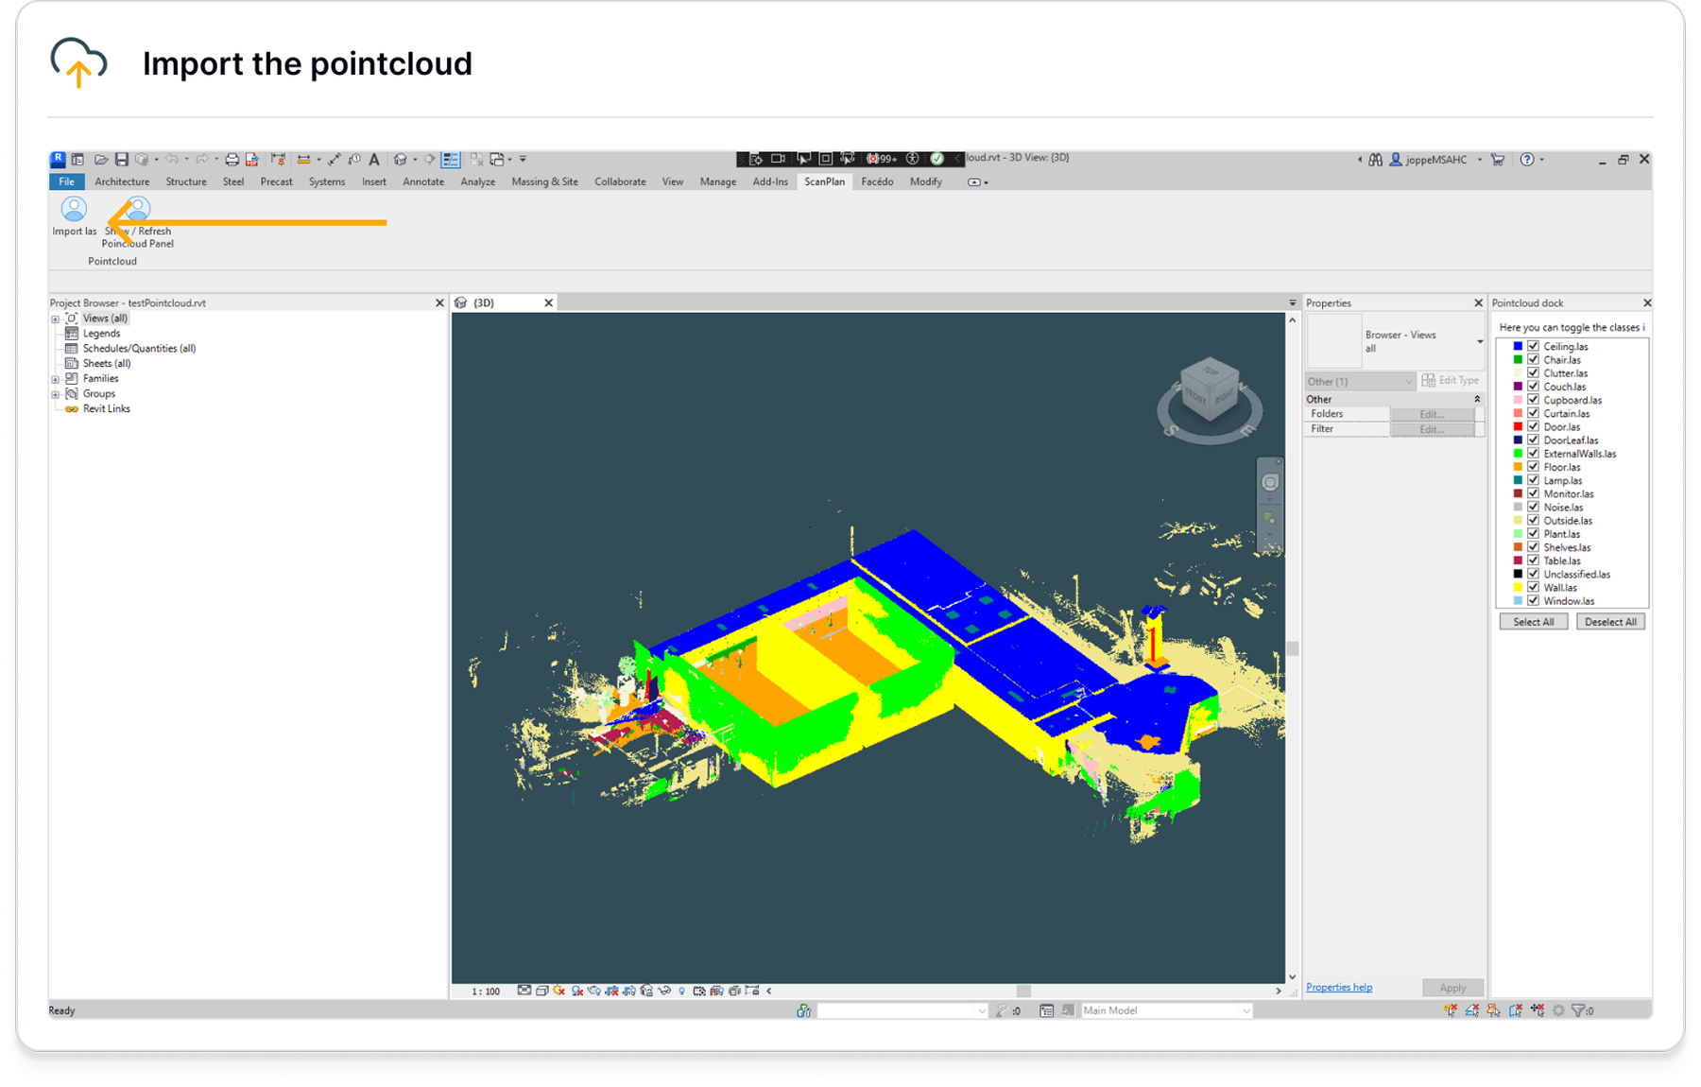Screen dimensions: 1701x1087
Task: Switch to the Architecture ribbon tab
Action: (x=121, y=181)
